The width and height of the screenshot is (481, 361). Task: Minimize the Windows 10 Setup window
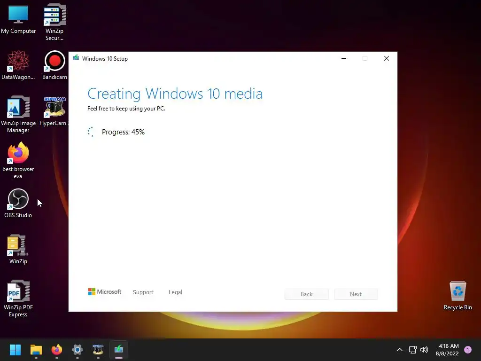pos(344,58)
